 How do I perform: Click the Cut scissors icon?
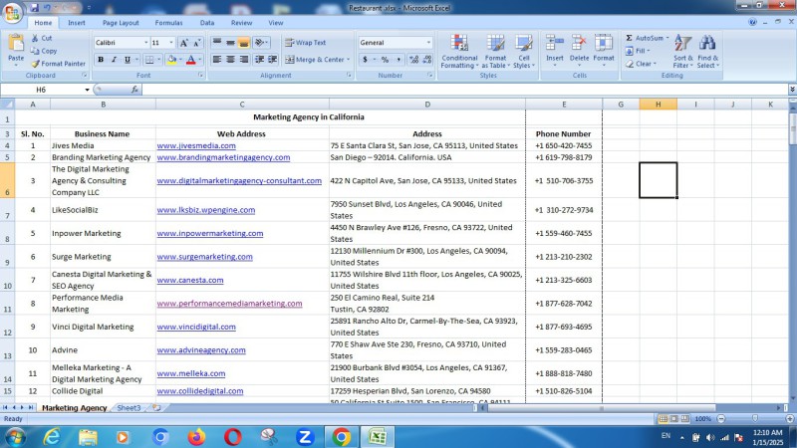tap(35, 38)
